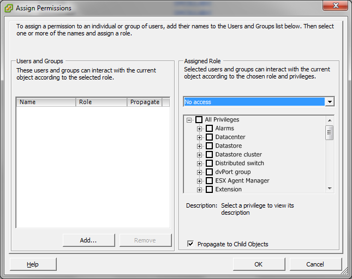This screenshot has width=352, height=279.
Task: Select the Extension tree label
Action: [228, 190]
